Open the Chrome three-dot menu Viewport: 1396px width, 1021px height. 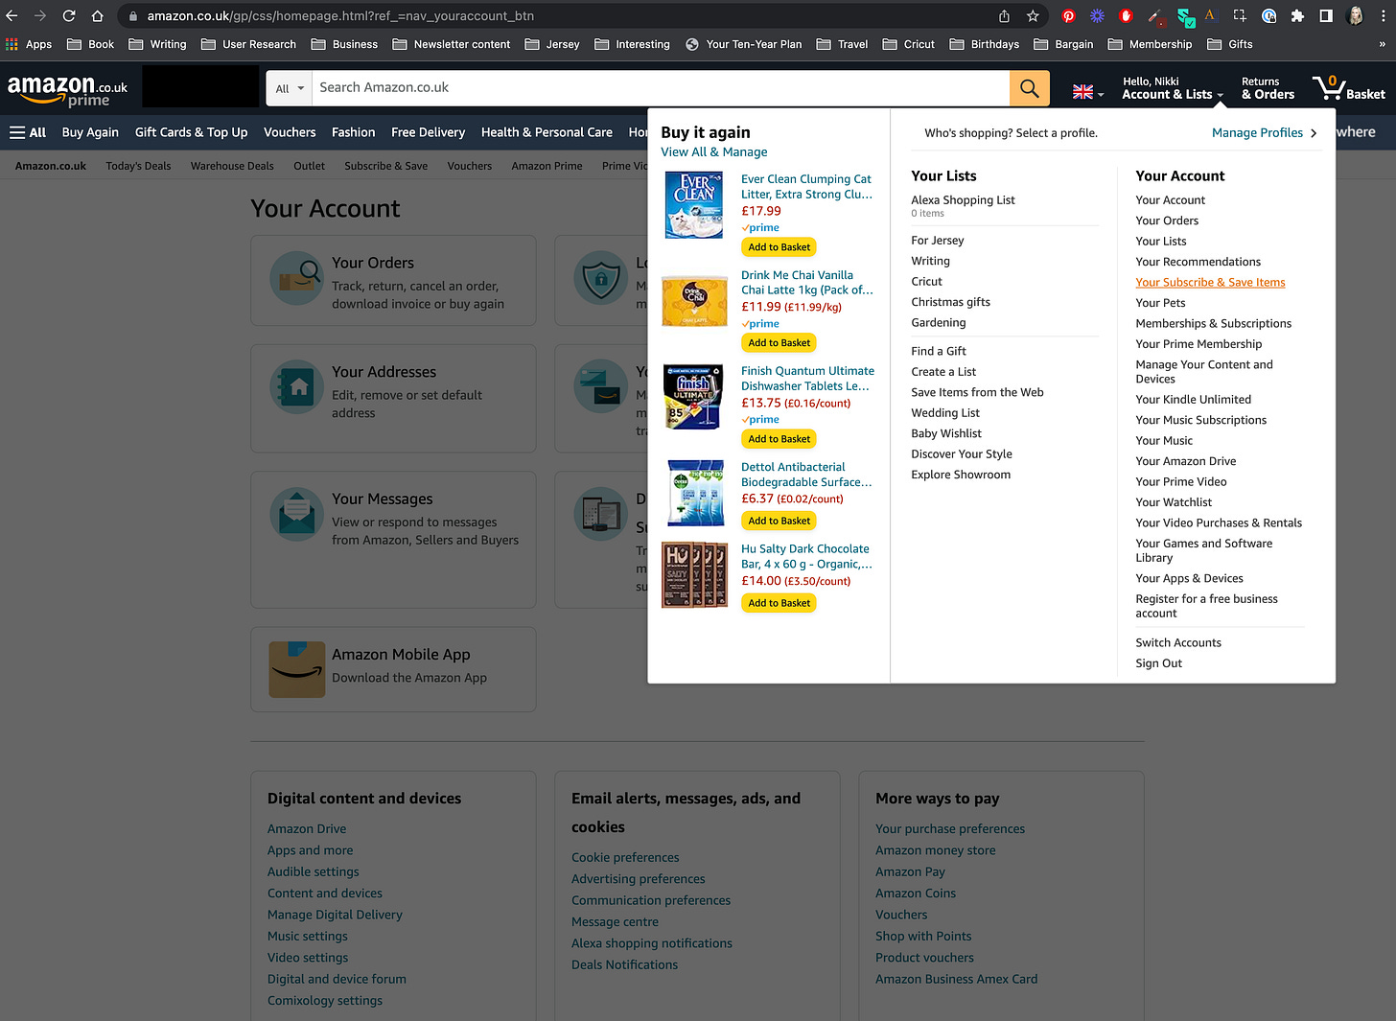click(1383, 15)
